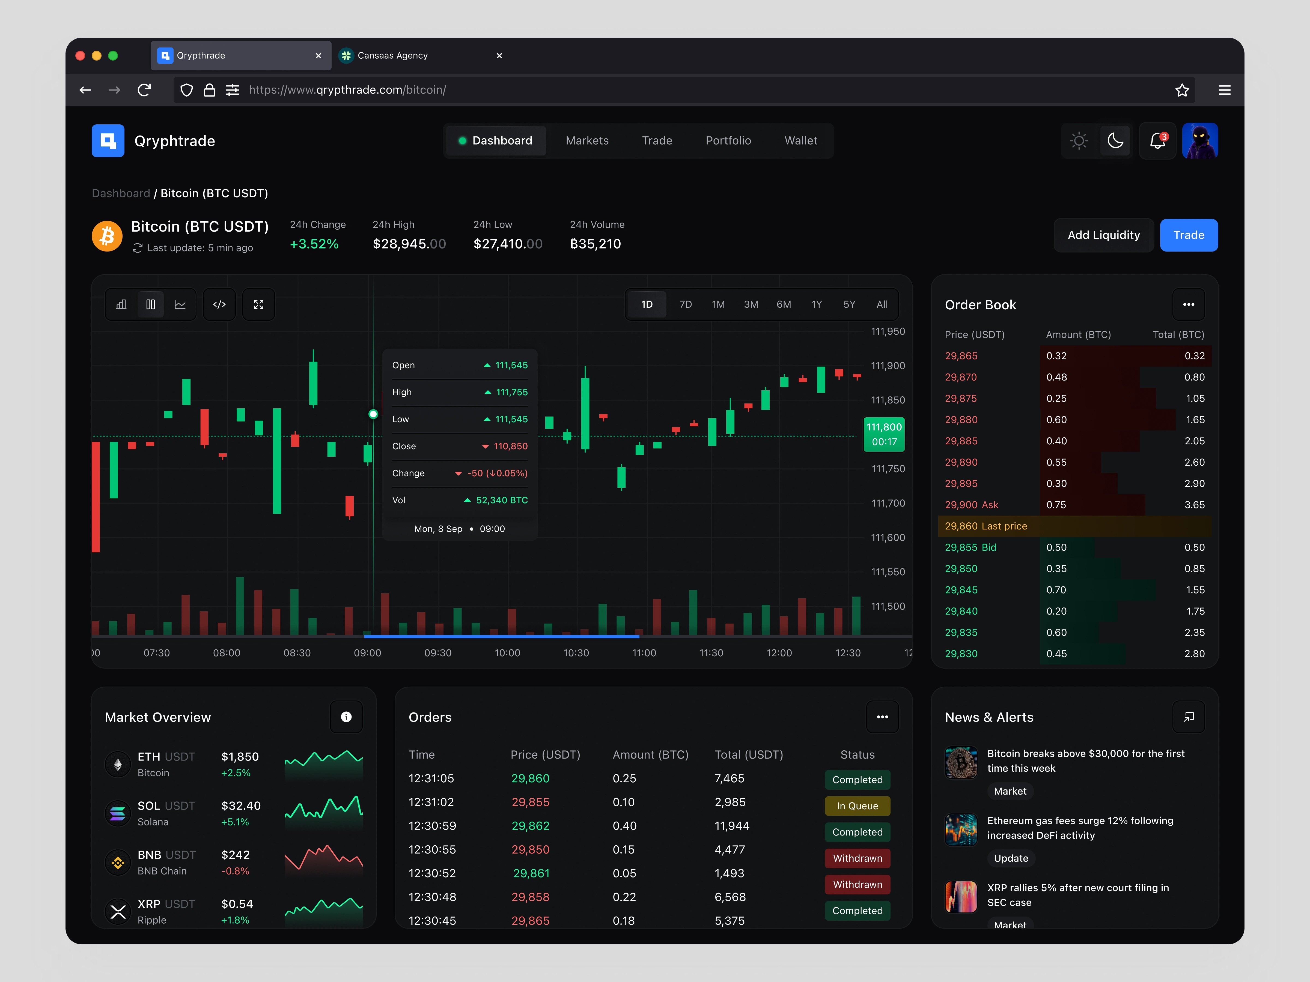Close the Cansaas Agency tab
1310x982 pixels.
[499, 56]
